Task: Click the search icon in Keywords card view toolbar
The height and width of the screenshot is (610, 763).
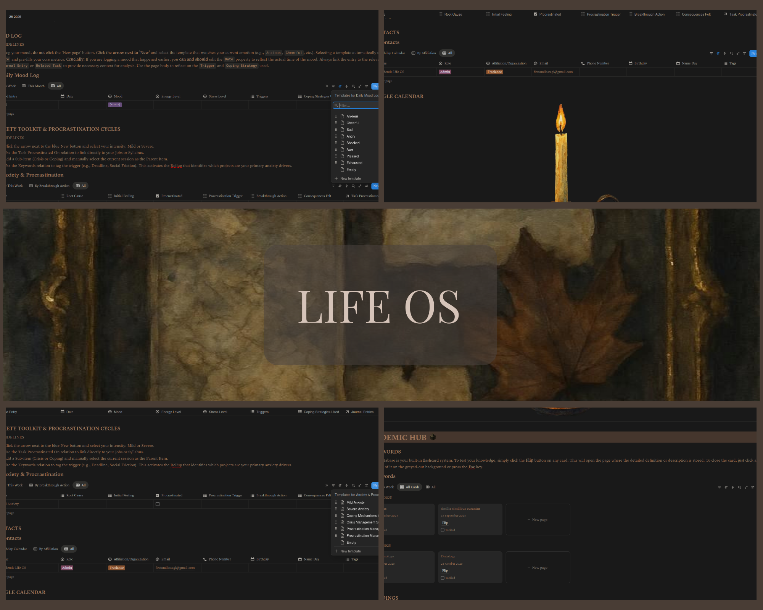Action: 739,487
